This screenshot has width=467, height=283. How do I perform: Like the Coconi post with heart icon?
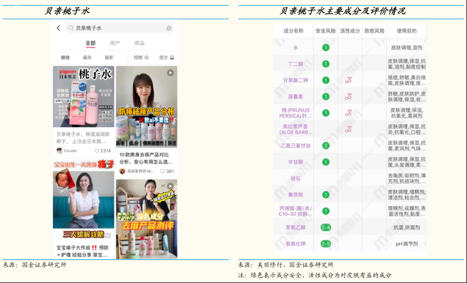click(x=97, y=151)
